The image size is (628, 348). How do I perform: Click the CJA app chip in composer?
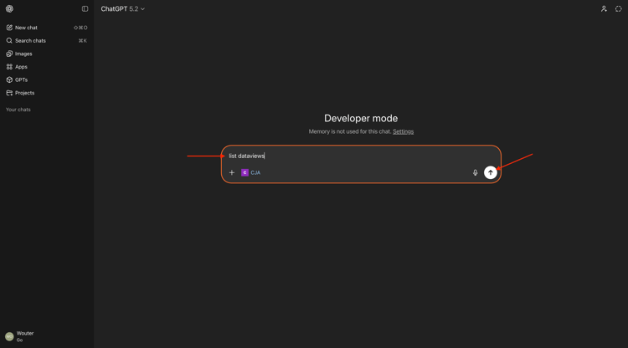[x=250, y=173]
